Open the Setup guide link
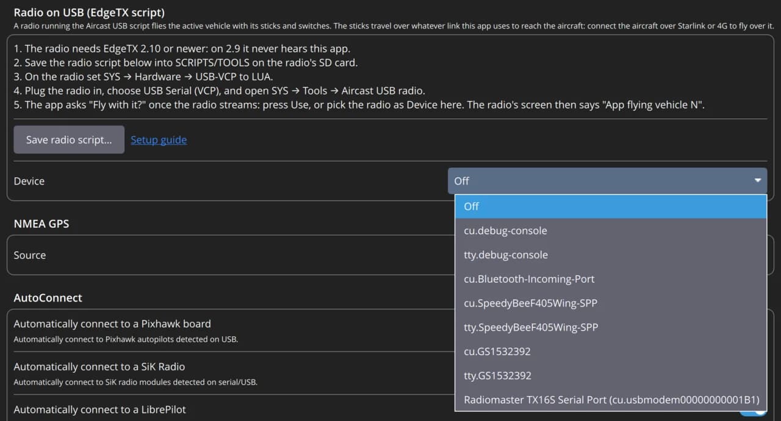Image resolution: width=781 pixels, height=421 pixels. pyautogui.click(x=159, y=140)
